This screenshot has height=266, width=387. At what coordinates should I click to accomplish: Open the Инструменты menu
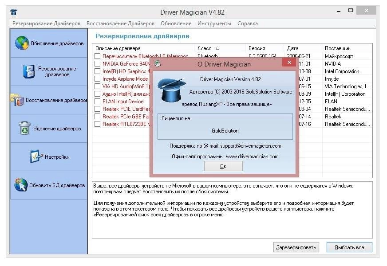(214, 23)
